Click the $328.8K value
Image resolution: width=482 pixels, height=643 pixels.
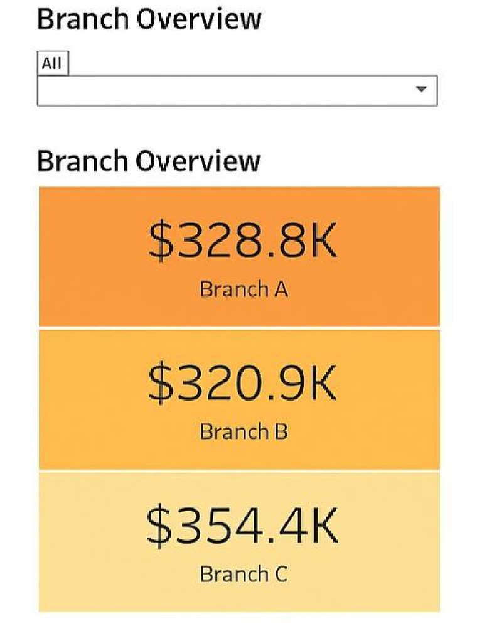243,241
